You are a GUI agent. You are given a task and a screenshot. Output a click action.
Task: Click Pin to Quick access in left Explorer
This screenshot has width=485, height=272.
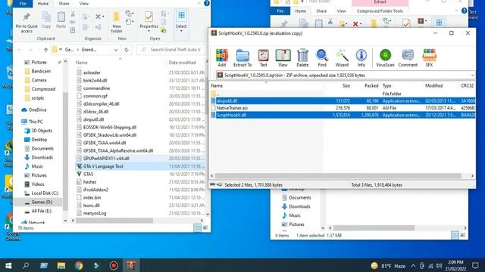[27, 23]
